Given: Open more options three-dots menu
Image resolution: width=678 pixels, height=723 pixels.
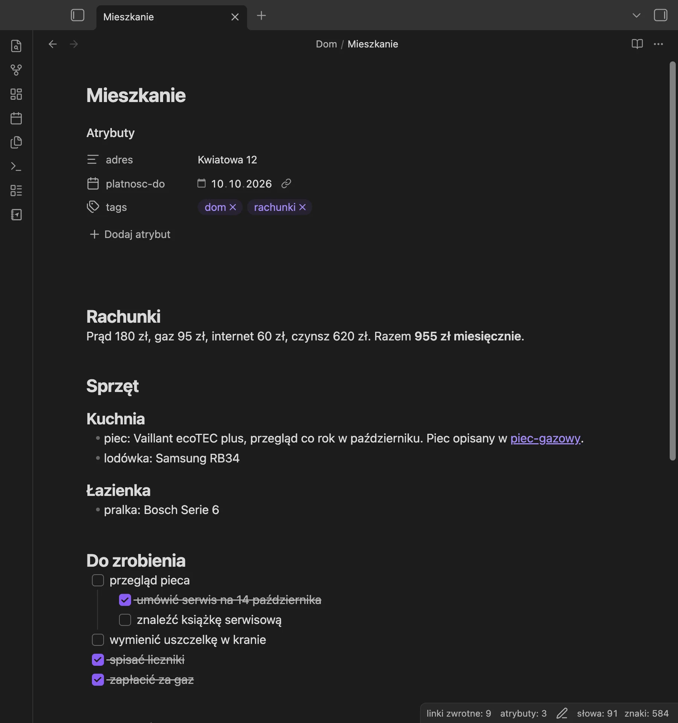Looking at the screenshot, I should click(658, 44).
